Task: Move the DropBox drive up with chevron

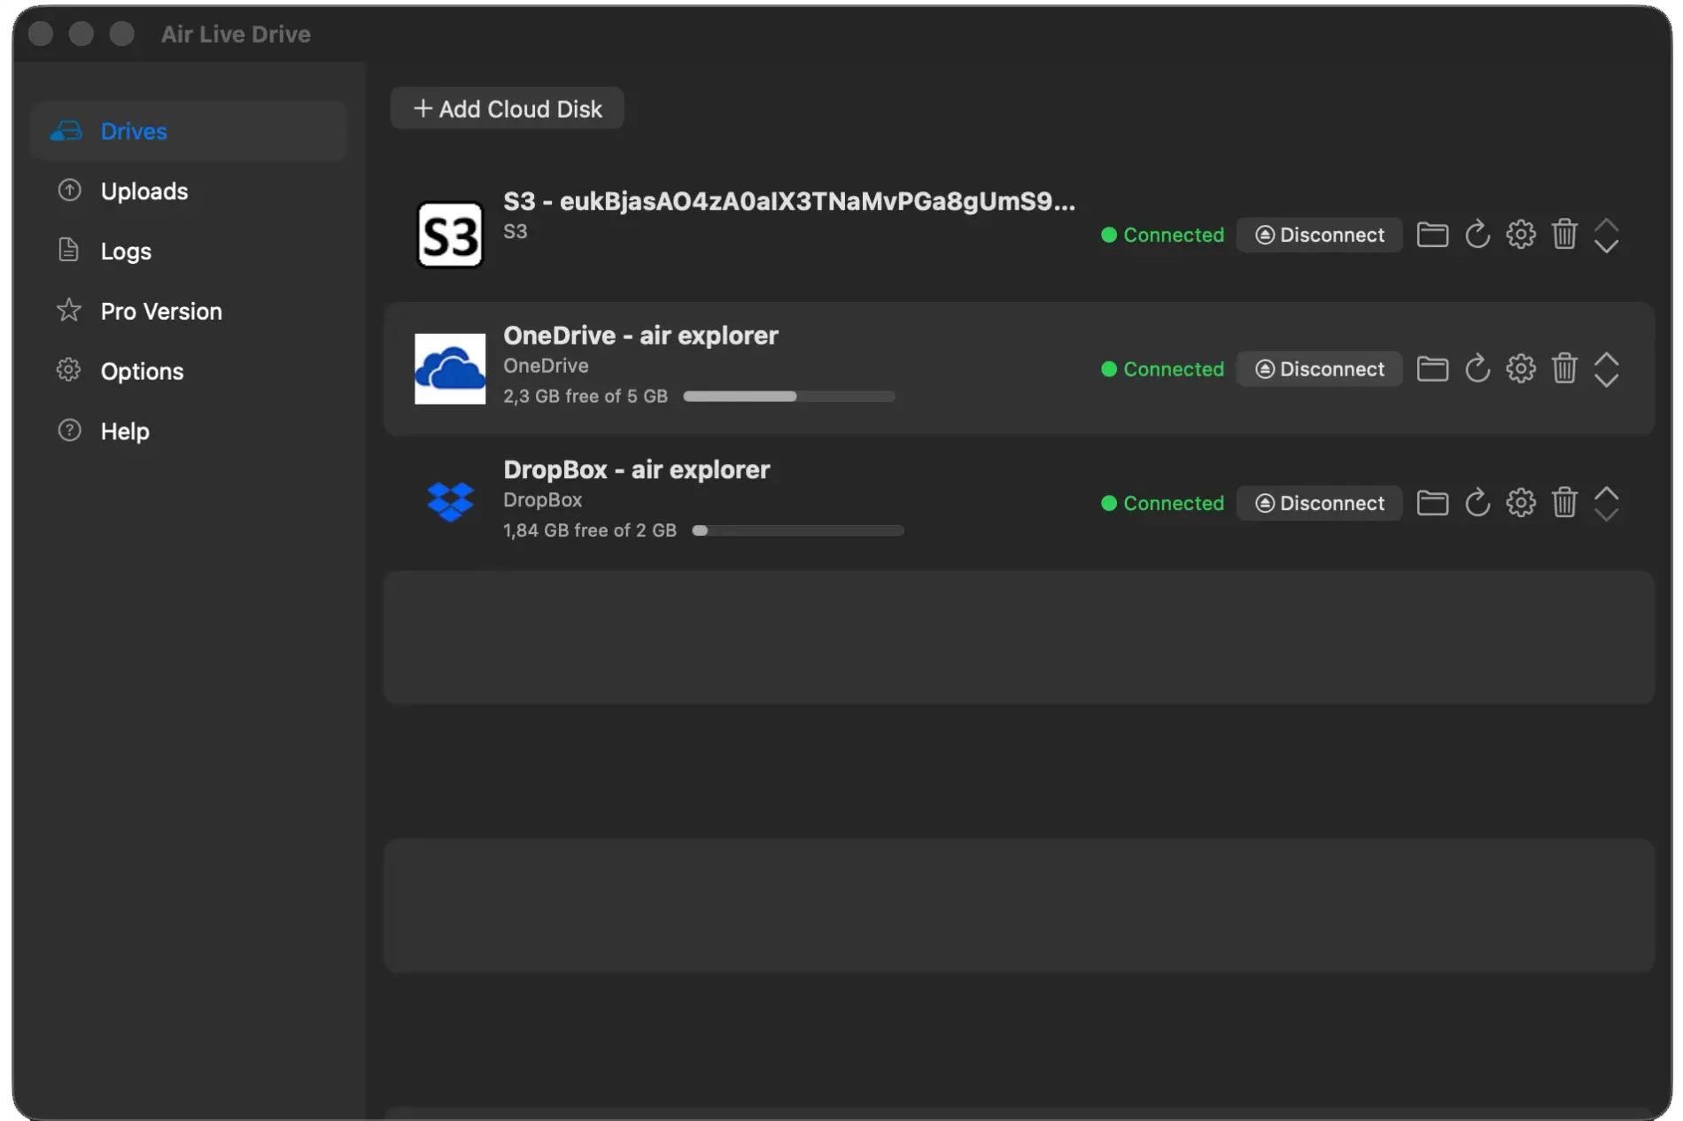Action: tap(1606, 493)
